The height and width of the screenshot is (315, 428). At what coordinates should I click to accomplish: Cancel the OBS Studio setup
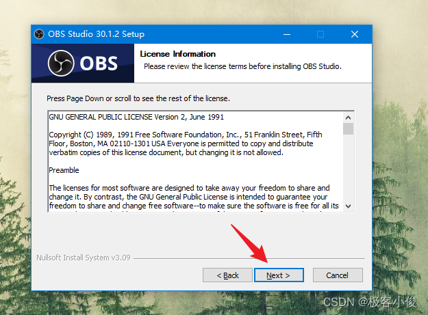click(338, 275)
